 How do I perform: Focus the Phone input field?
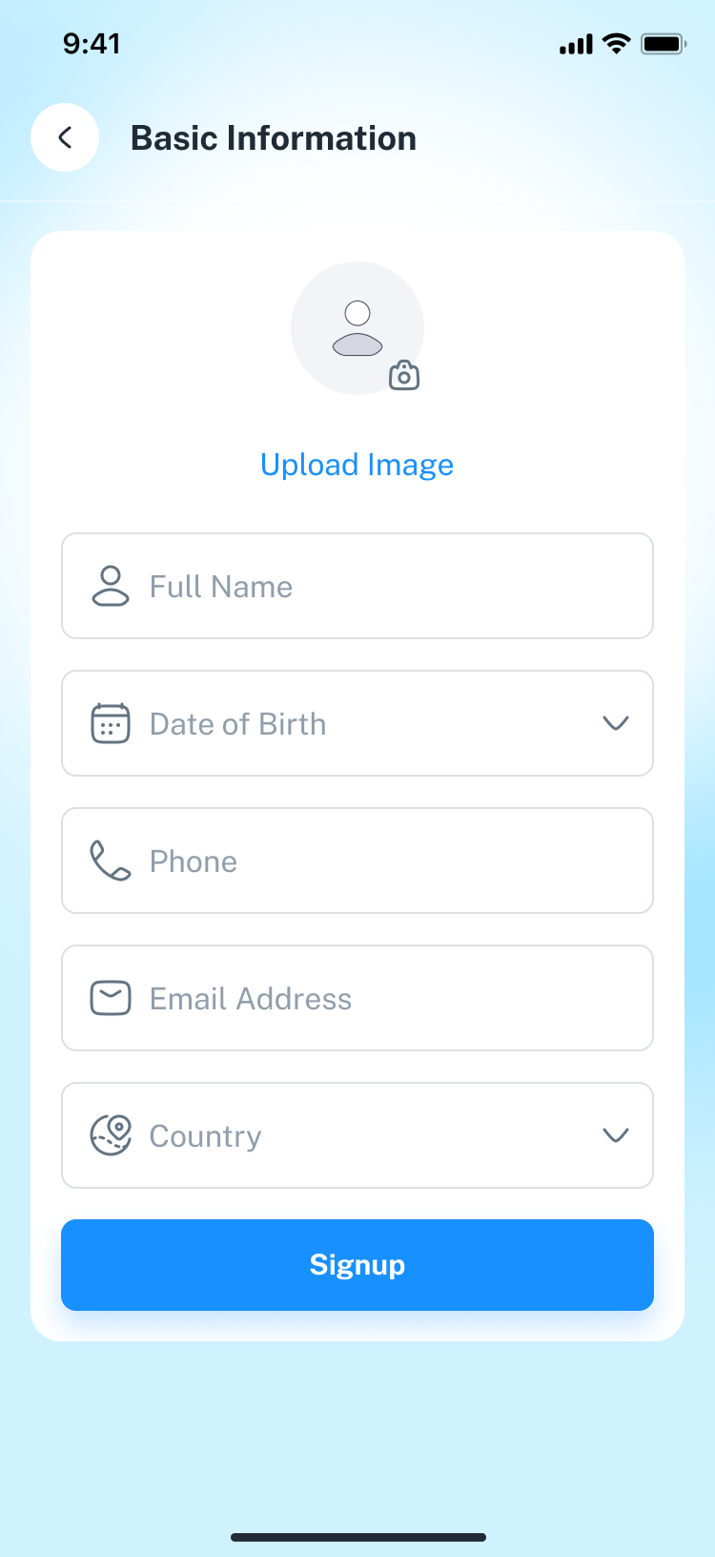click(x=381, y=861)
